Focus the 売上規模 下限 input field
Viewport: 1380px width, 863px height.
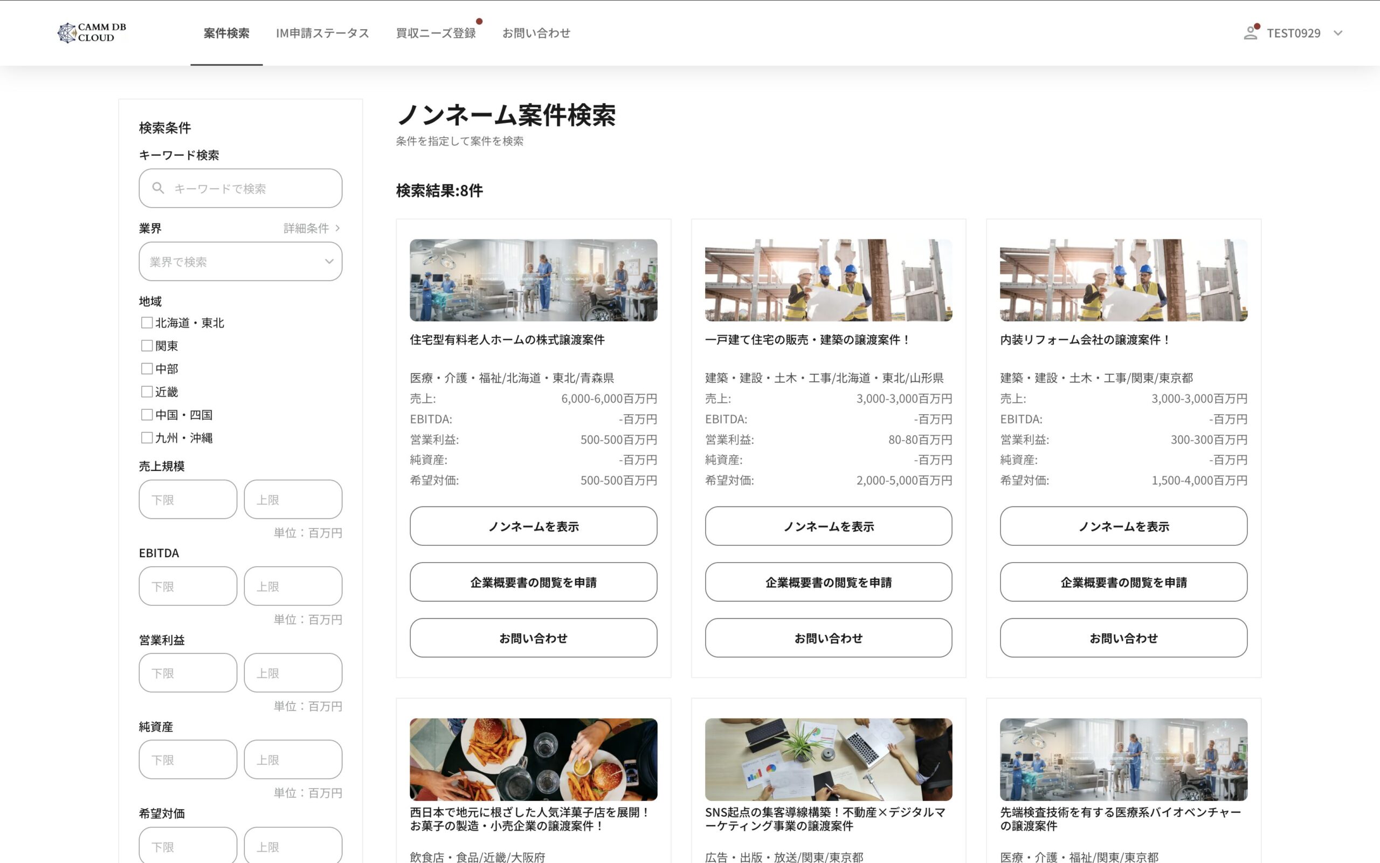coord(188,499)
